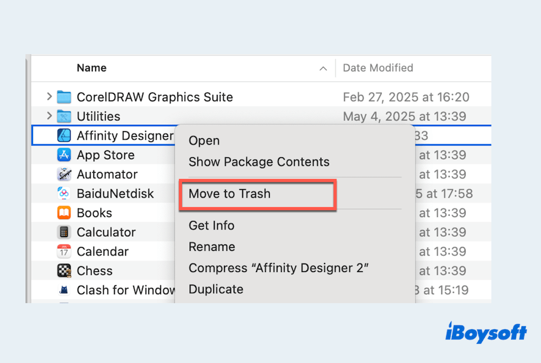Viewport: 541px width, 363px height.
Task: Select the App Store icon
Action: click(x=64, y=155)
